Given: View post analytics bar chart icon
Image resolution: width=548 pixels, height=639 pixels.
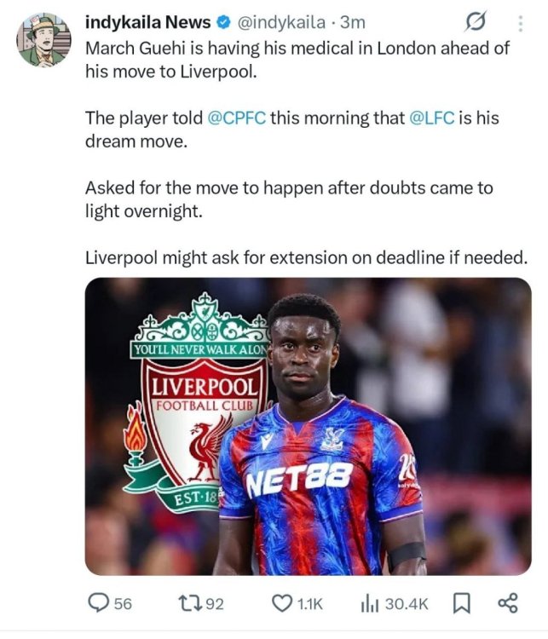Looking at the screenshot, I should tap(369, 603).
